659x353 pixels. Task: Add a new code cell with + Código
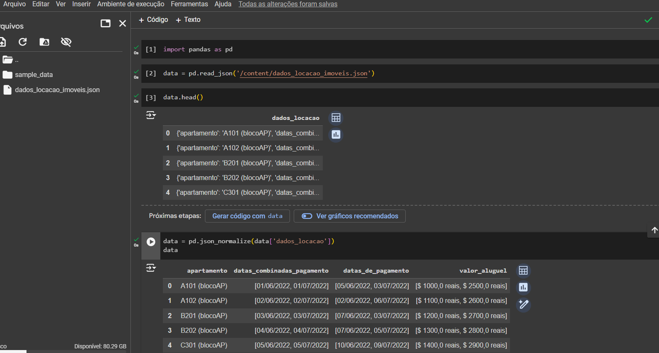153,20
